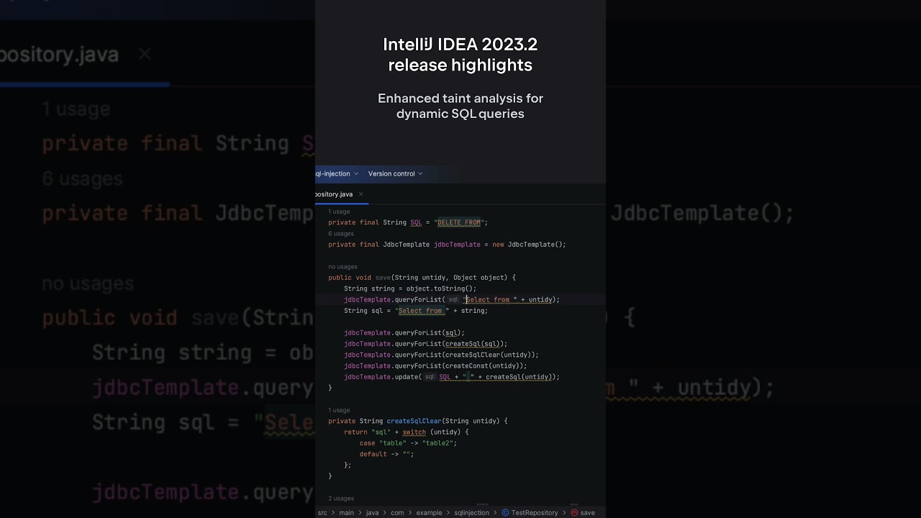Image resolution: width=921 pixels, height=518 pixels.
Task: Select the com breadcrumb
Action: (x=397, y=513)
